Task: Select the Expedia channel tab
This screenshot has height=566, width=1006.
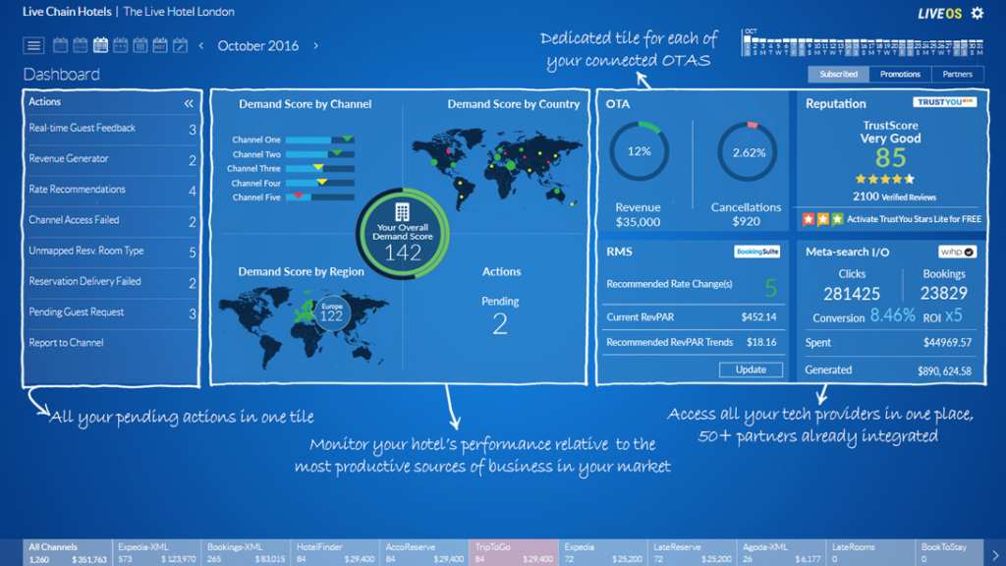Action: pos(602,552)
